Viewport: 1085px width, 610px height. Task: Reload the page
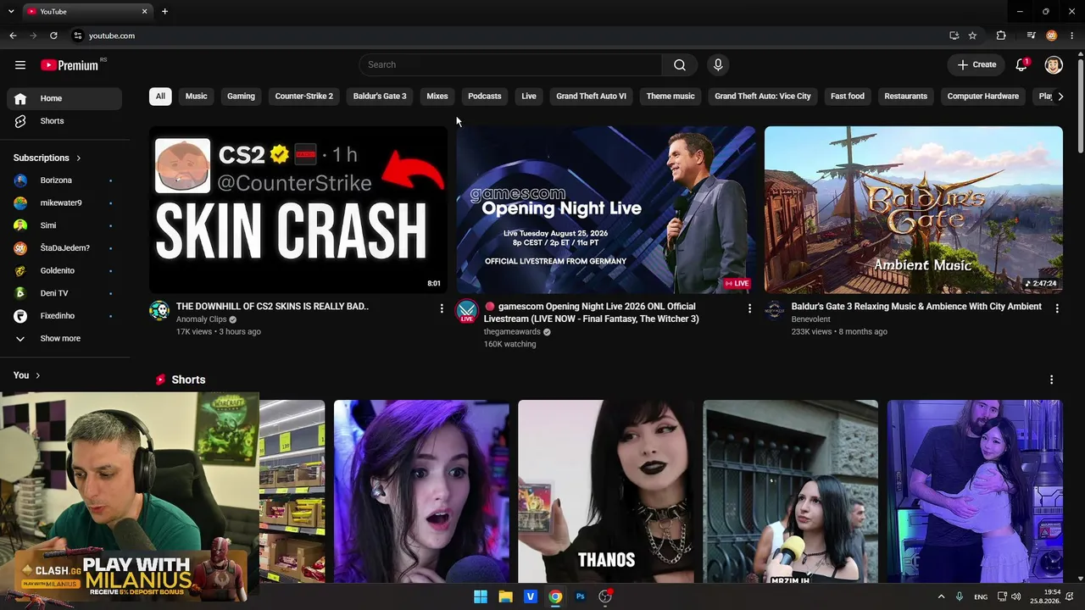pyautogui.click(x=53, y=36)
